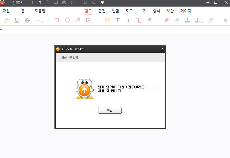Click the gray checkmark icon in toolbar
This screenshot has height=158, width=230.
click(226, 20)
